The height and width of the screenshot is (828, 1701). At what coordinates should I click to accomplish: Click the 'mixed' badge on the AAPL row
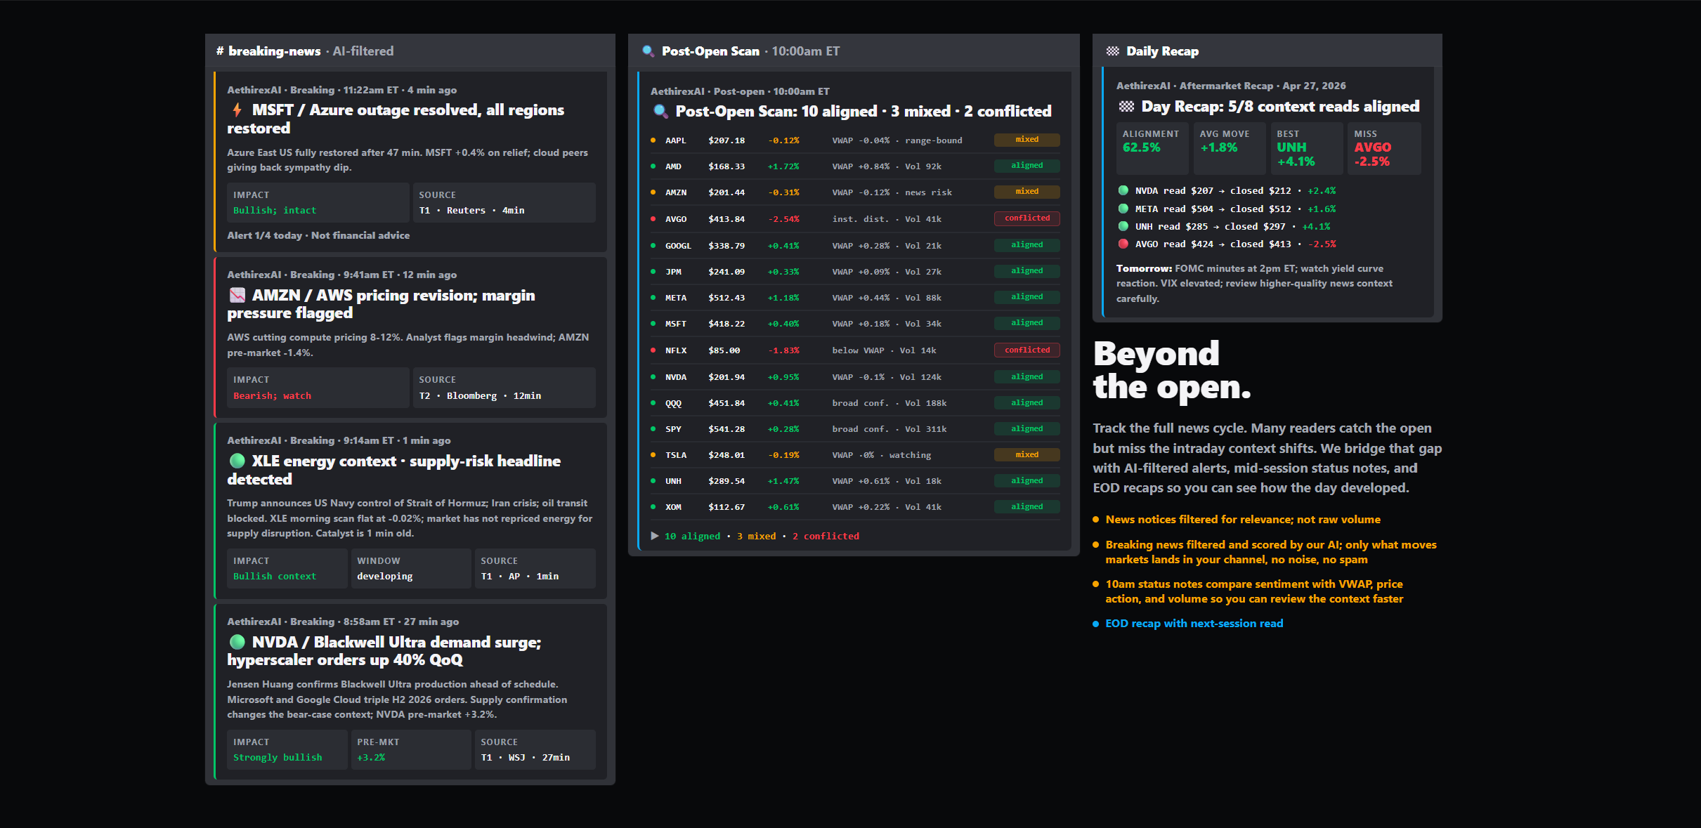[1027, 140]
